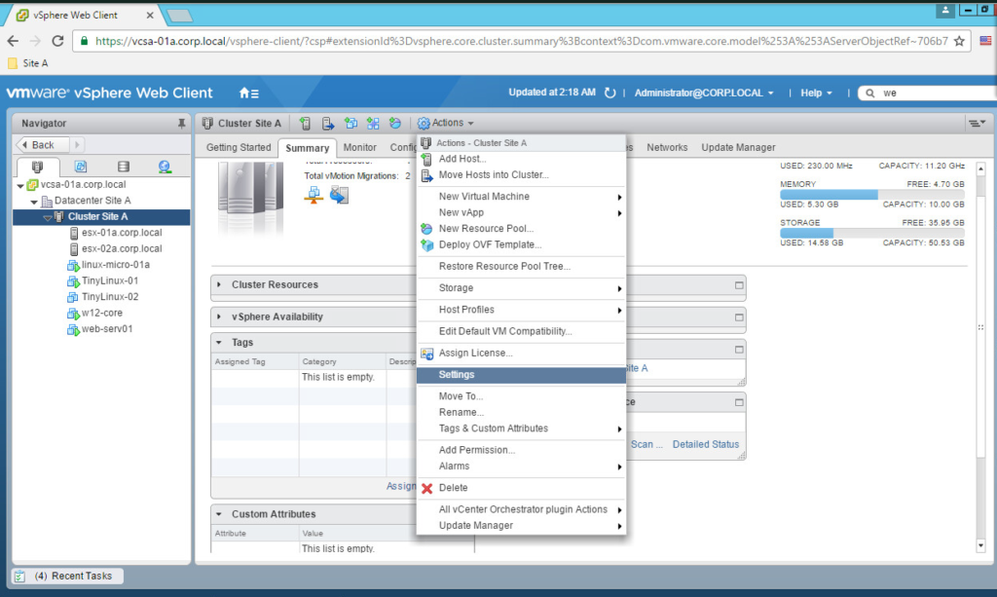
Task: Select the VMs and Templates view icon
Action: [81, 167]
